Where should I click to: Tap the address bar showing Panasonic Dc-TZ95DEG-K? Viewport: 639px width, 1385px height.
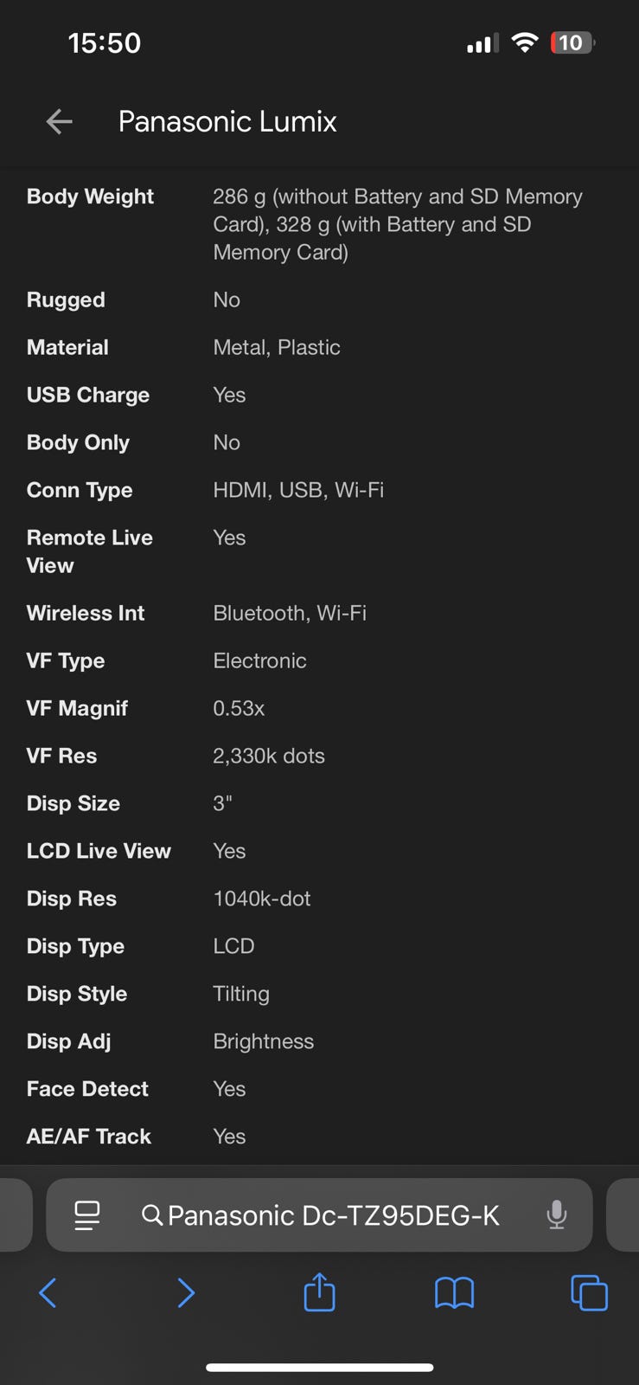tap(334, 1215)
